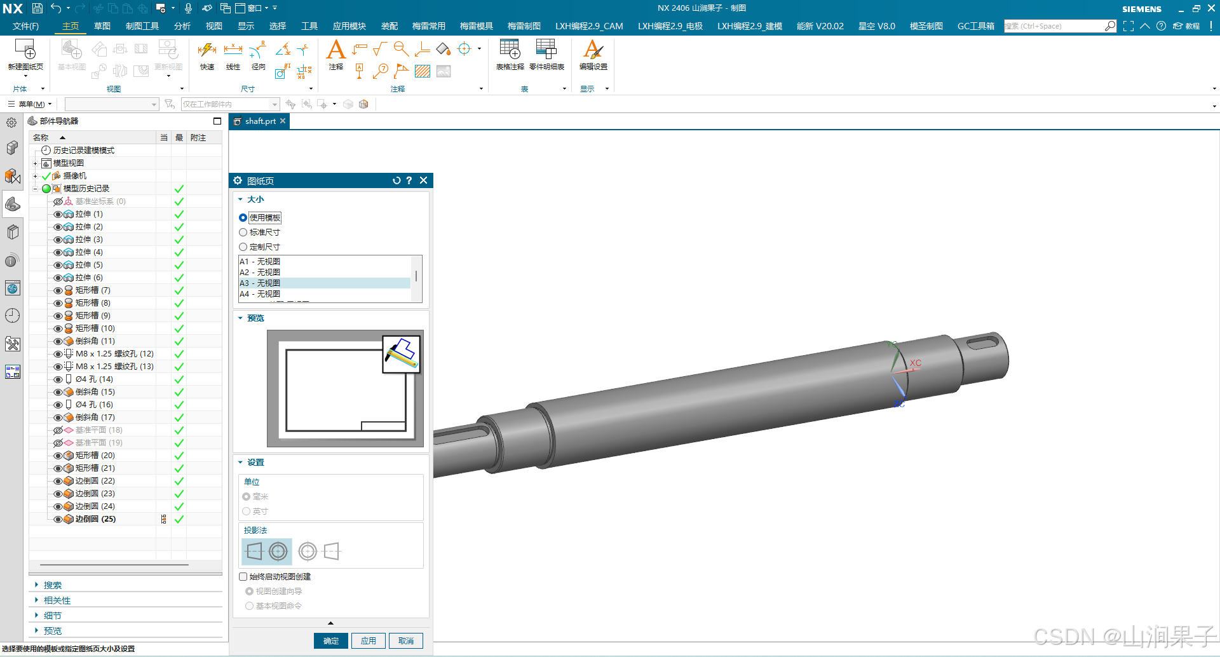Select Custom Size (定制尺寸) radio button
Screen dimensions: 1220x657
click(243, 247)
